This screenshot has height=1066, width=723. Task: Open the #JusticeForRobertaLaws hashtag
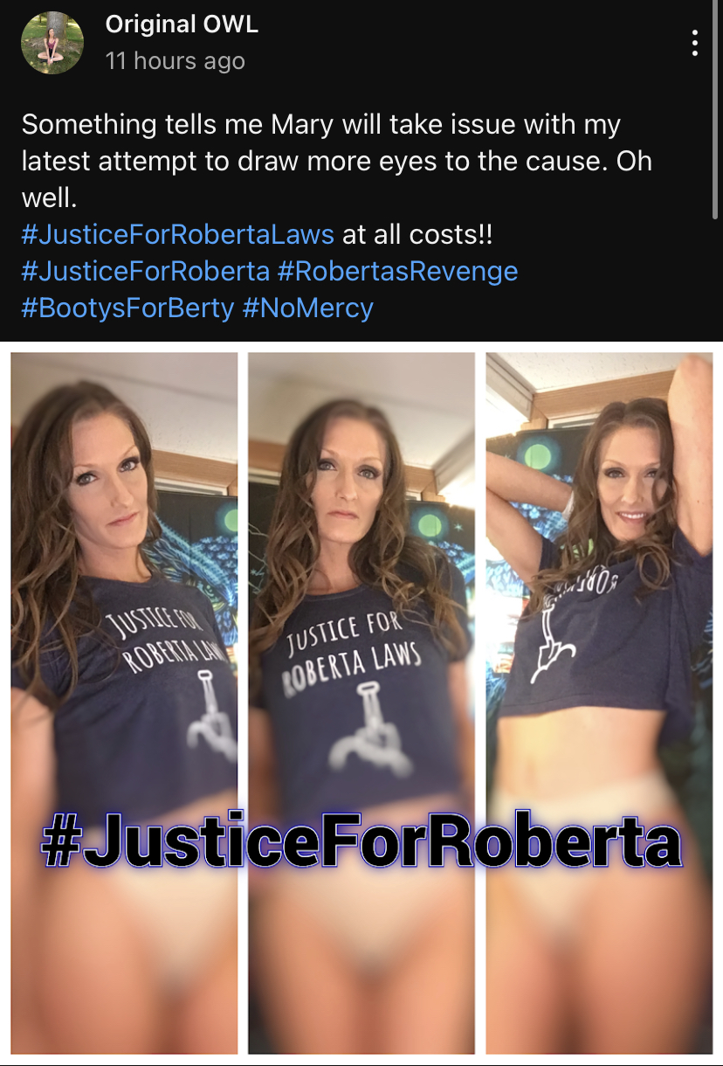178,234
